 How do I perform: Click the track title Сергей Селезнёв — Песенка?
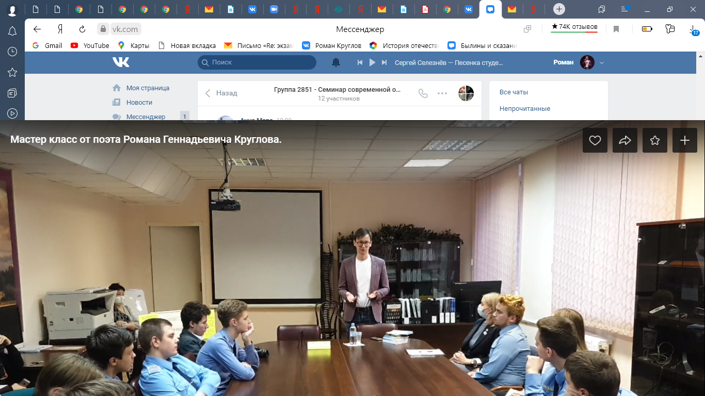[448, 62]
